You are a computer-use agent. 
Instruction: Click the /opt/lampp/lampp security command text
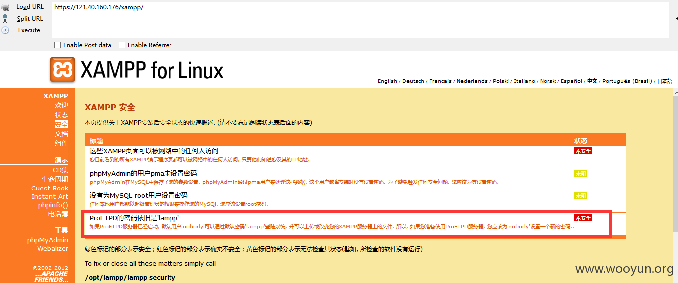tap(130, 277)
